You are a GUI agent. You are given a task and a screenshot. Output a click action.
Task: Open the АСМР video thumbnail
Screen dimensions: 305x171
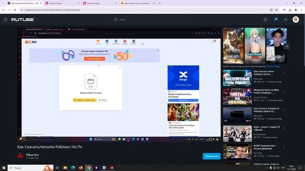point(237,152)
